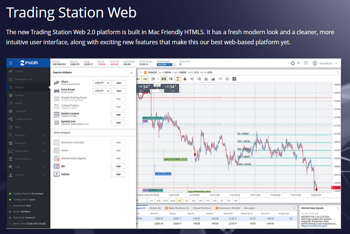Screen dimensions: 350x234
Task: Open the Price Panel symbol dropdown
Action: point(102,91)
